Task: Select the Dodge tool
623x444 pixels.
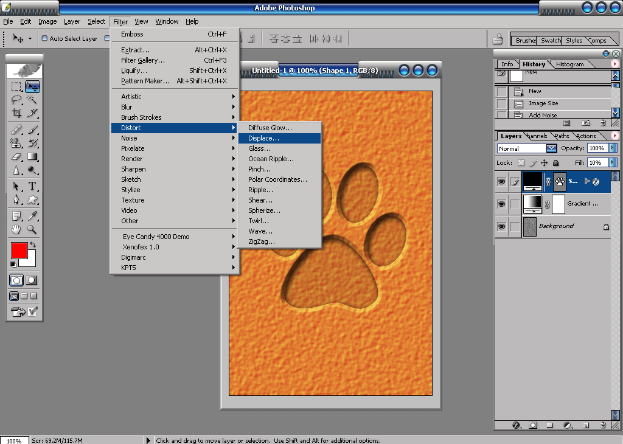Action: click(32, 170)
